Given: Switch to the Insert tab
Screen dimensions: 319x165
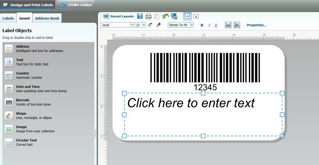Looking at the screenshot, I should [24, 18].
